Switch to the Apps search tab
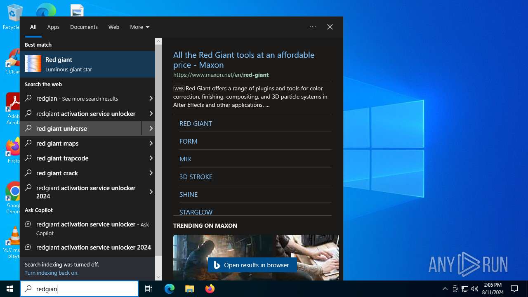Screen dimensions: 528x297 (x=53, y=27)
